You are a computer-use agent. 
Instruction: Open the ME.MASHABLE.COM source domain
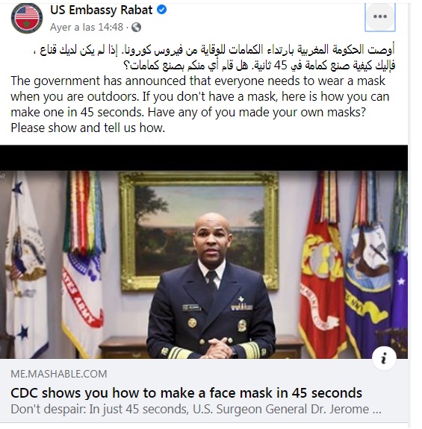[x=58, y=374]
